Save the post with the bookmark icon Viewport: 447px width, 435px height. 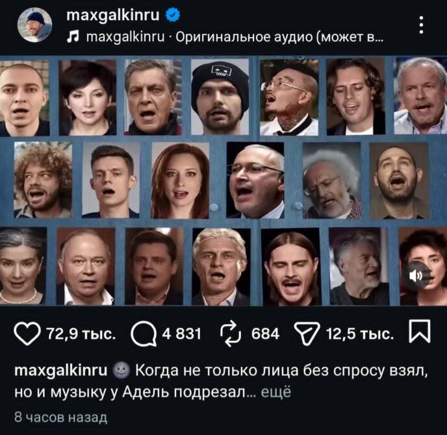[x=420, y=331]
